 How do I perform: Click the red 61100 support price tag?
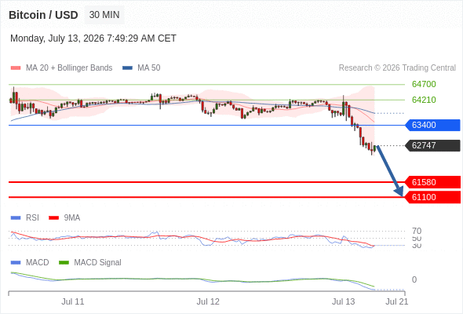coord(432,197)
